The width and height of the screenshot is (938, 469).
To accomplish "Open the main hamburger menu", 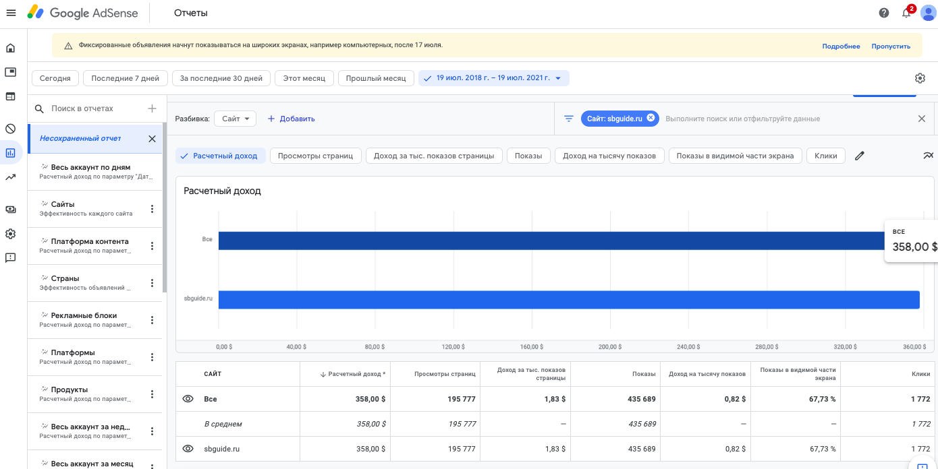I will click(11, 13).
